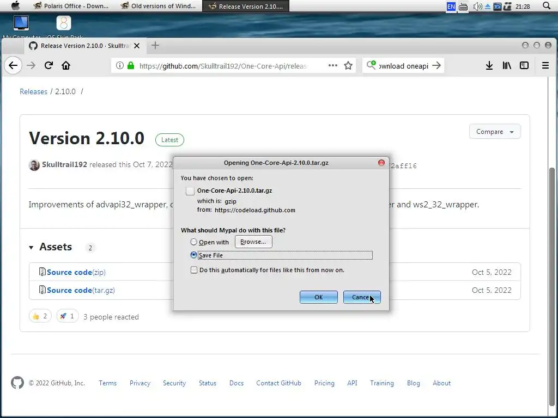Viewport: 558px width, 418px height.
Task: Close the Opening One-Core-Api dialog
Action: (x=381, y=163)
